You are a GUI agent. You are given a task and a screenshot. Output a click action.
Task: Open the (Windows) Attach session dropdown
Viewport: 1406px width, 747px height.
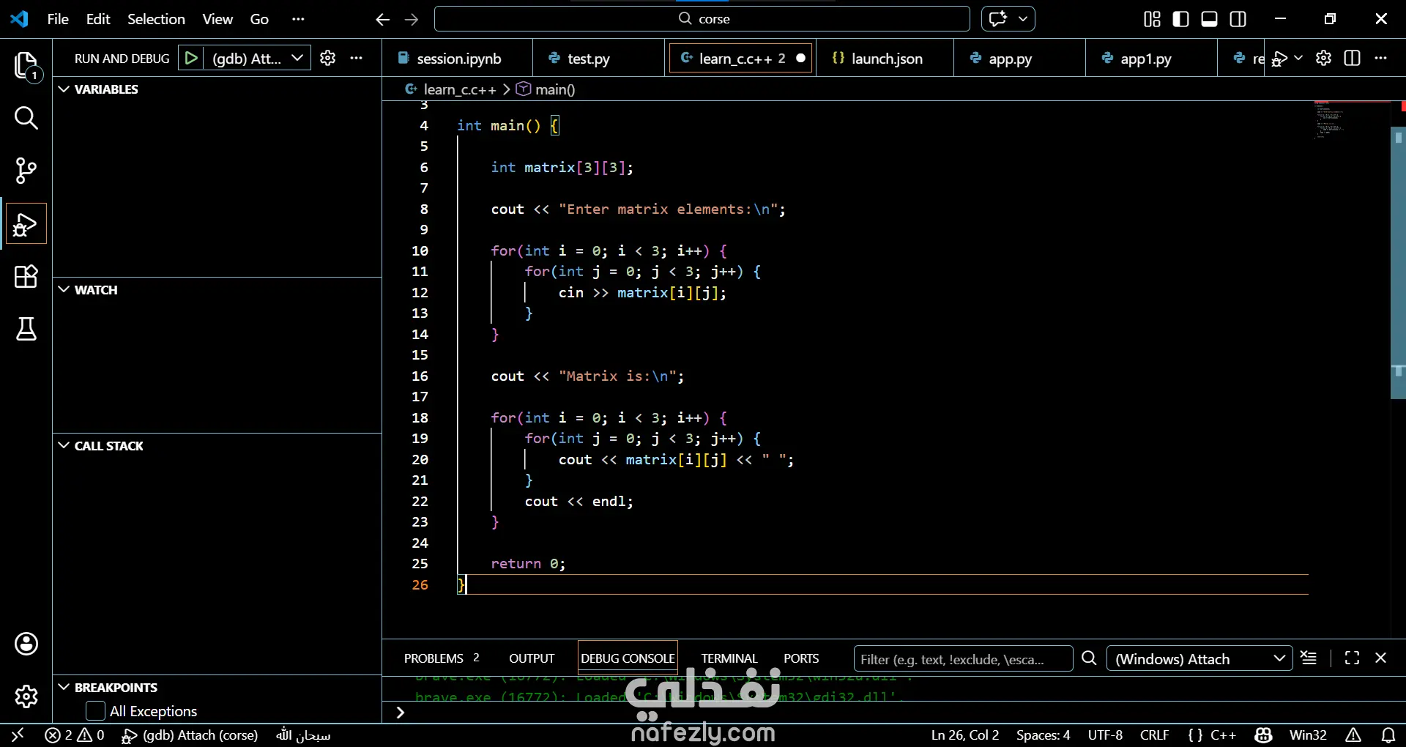[x=1200, y=659]
